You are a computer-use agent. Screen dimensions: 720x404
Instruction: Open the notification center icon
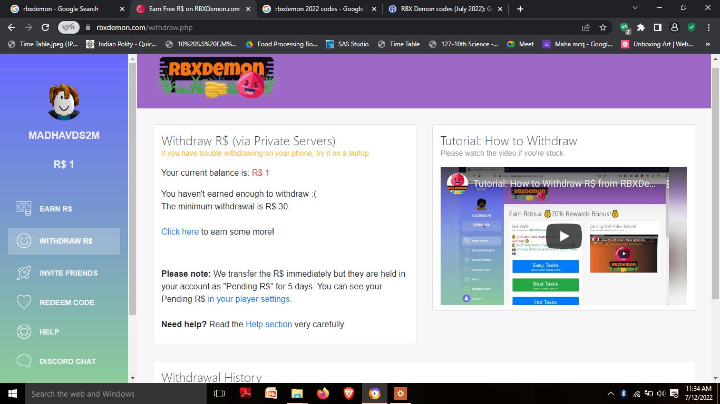click(x=674, y=393)
